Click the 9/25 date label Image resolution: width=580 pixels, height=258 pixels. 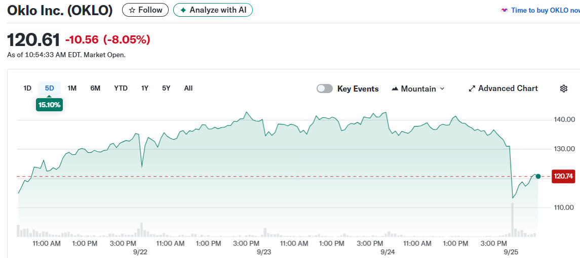click(511, 252)
